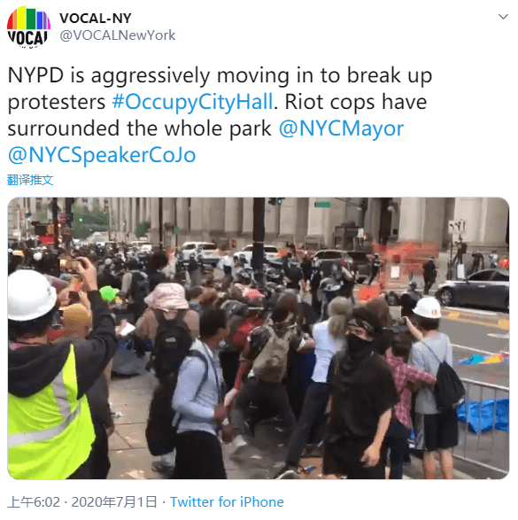Click the 2020年7月1日 date
The image size is (518, 520).
click(x=114, y=502)
